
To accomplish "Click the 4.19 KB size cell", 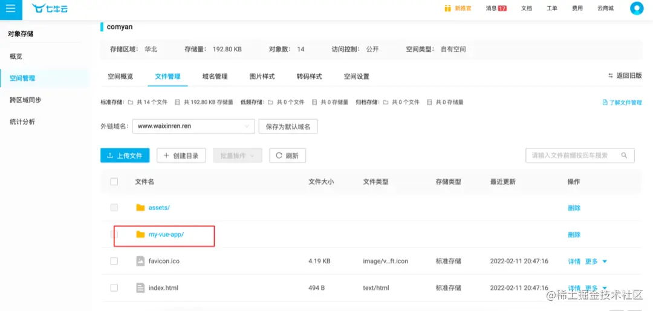I will pos(319,261).
